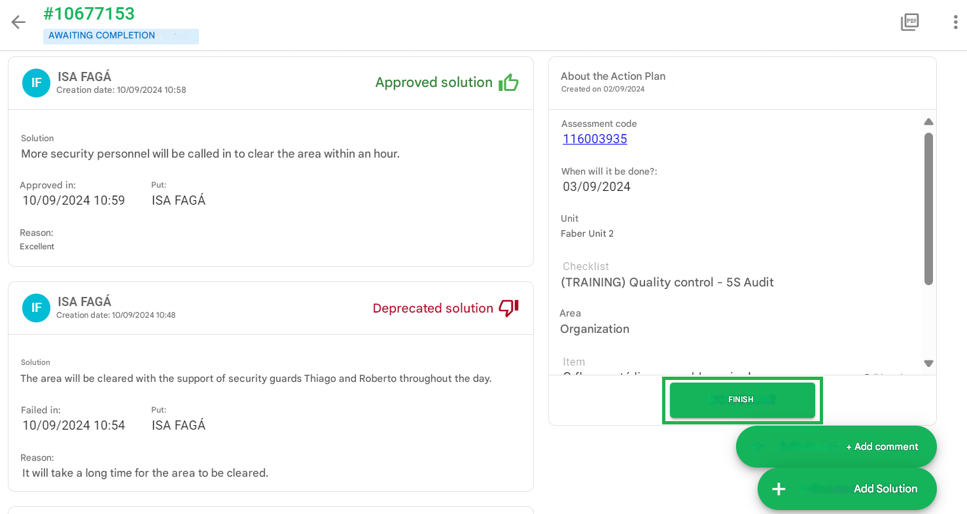Open assessment code 116003935 link
Screen dimensions: 967x514
595,139
